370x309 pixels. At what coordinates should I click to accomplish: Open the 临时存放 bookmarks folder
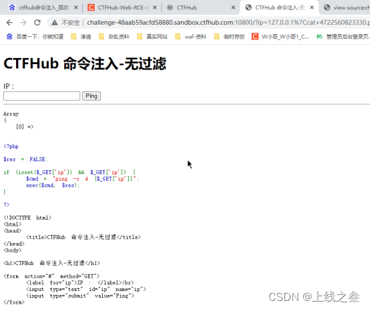coord(229,37)
